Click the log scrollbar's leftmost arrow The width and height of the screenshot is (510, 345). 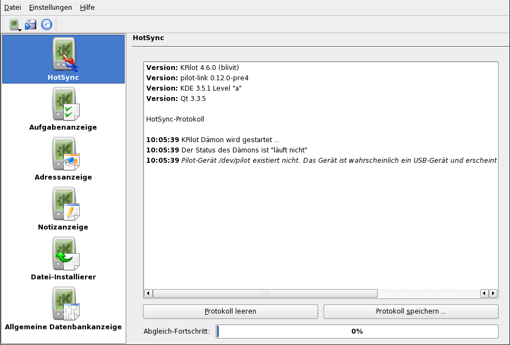click(149, 293)
